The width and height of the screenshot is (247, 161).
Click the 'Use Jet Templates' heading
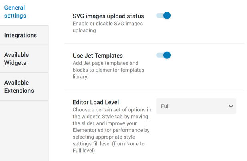[x=98, y=56]
